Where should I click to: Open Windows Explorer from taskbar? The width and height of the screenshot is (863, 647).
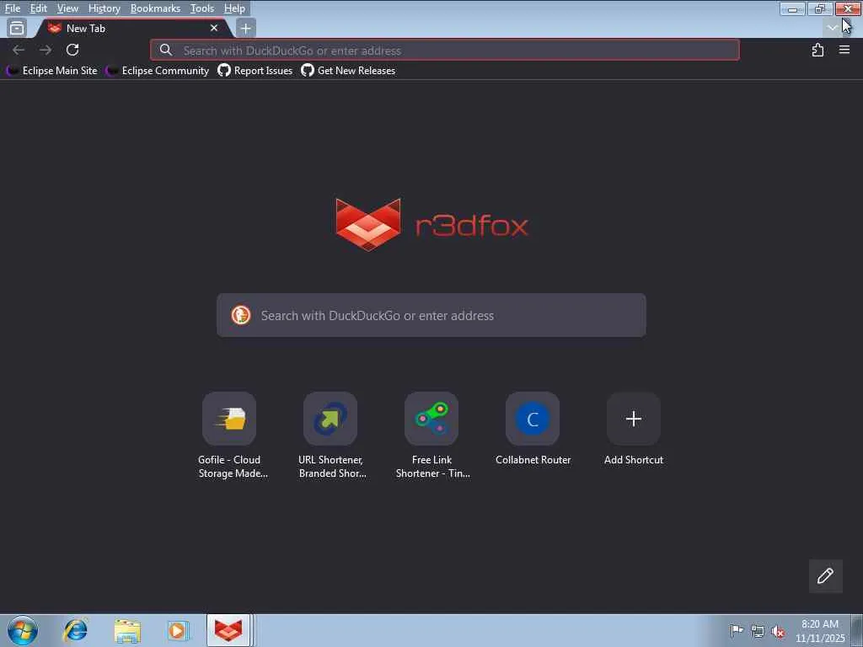click(x=127, y=630)
